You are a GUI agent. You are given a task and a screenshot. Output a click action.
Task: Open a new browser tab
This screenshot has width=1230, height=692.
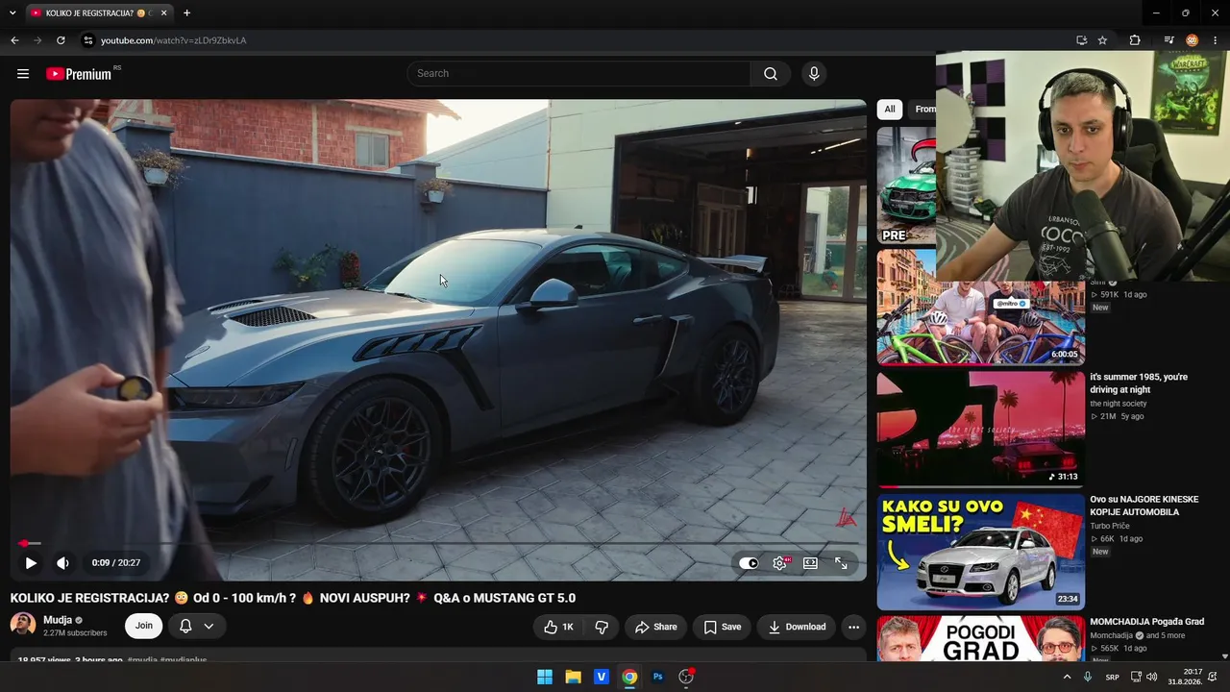pos(186,13)
